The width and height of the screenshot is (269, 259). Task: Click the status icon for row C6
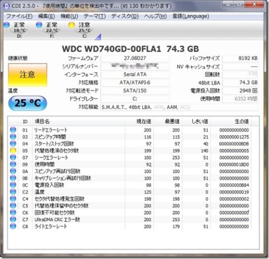click(x=13, y=213)
